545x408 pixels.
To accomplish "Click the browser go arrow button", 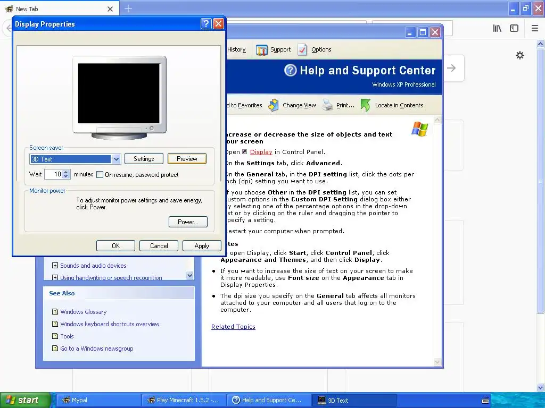I will (451, 68).
